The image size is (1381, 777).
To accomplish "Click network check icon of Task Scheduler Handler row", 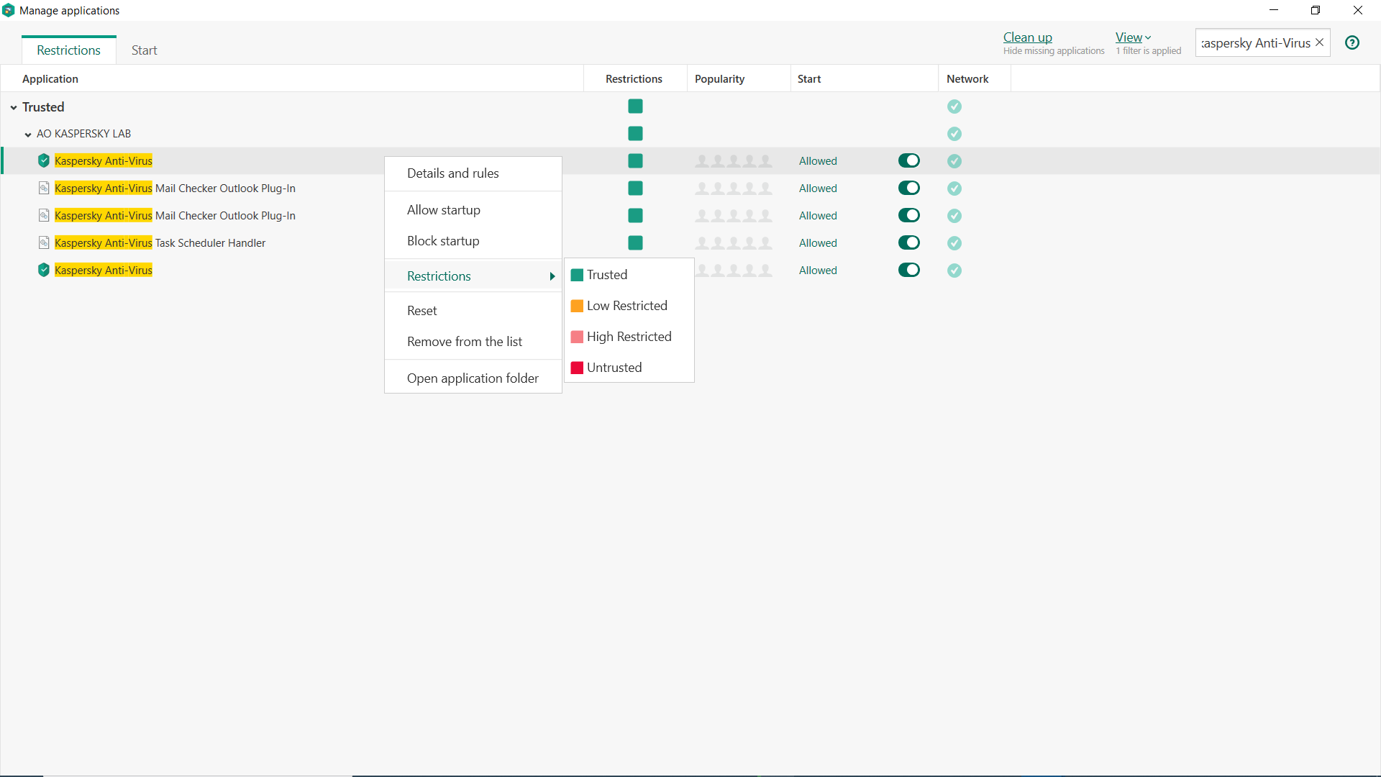I will [x=954, y=243].
